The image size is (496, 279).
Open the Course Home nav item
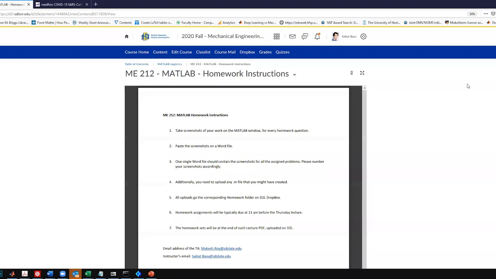[137, 52]
